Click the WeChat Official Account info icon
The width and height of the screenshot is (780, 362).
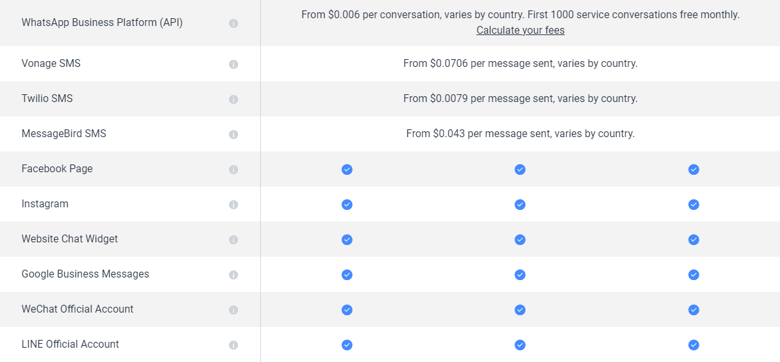[234, 310]
